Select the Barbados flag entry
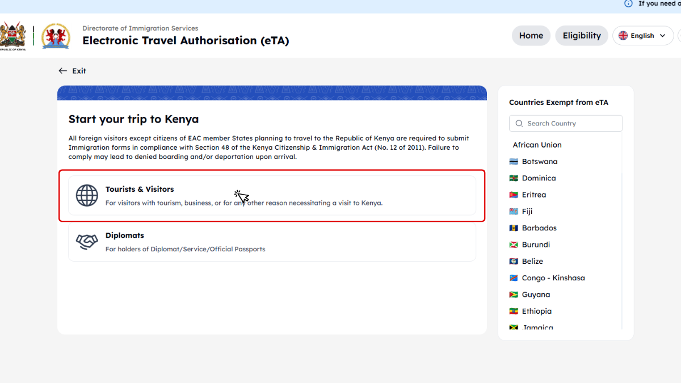681x383 pixels. click(514, 228)
